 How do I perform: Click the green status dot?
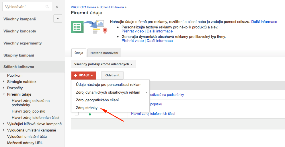tap(90, 114)
